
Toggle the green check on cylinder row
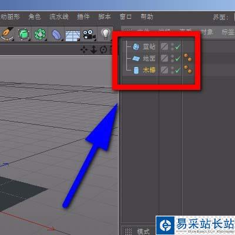[x=178, y=70]
